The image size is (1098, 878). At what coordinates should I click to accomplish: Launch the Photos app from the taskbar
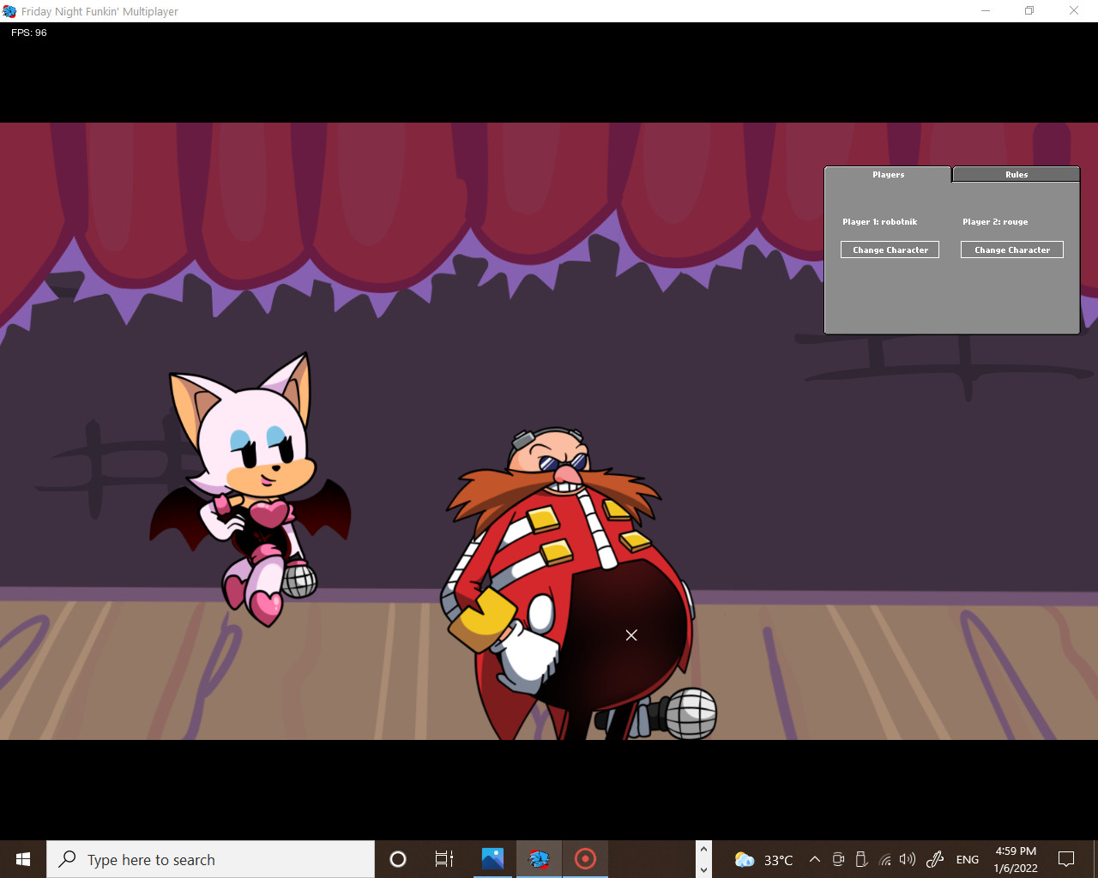pyautogui.click(x=492, y=859)
